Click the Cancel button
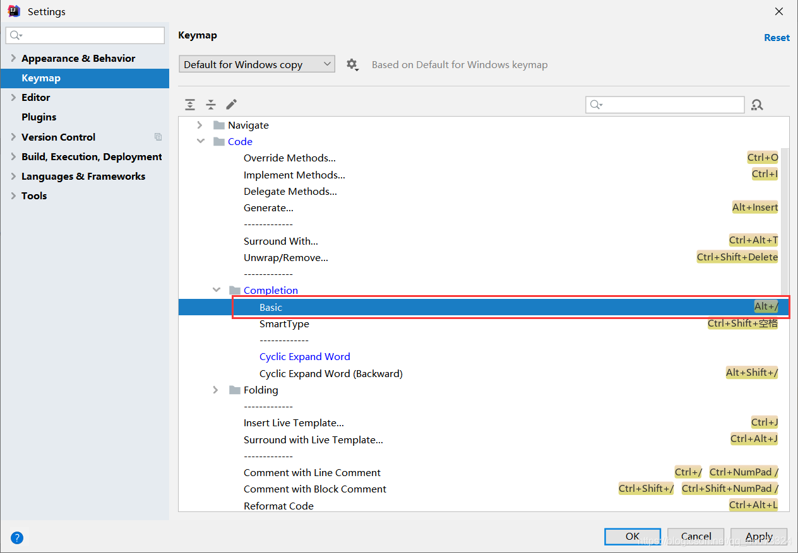Screen dimensions: 798x553 pos(696,537)
